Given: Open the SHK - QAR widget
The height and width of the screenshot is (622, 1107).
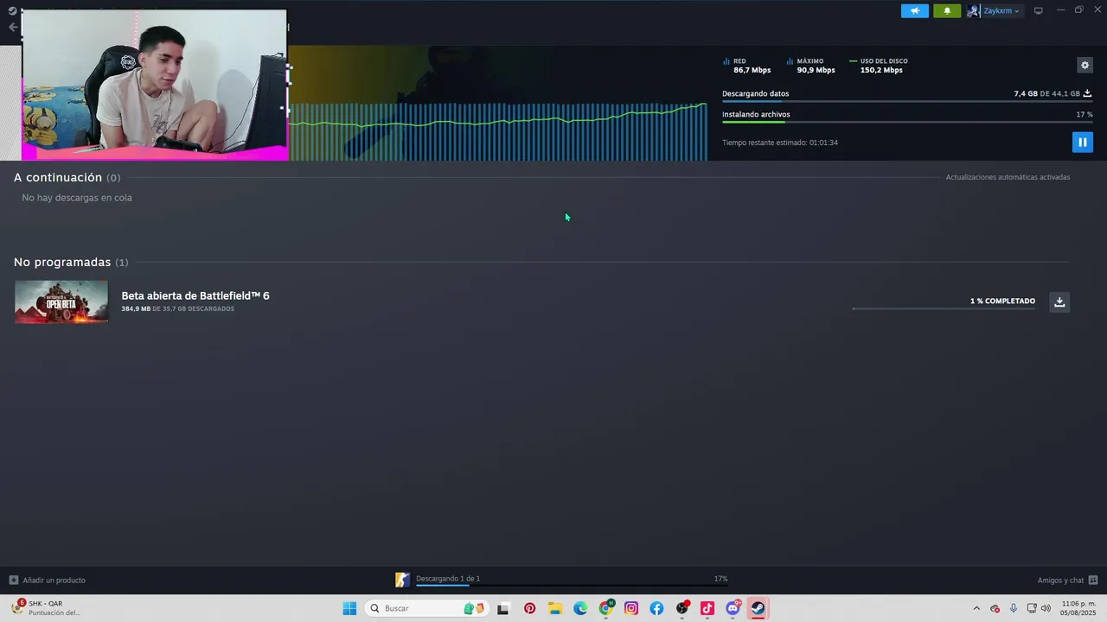Looking at the screenshot, I should pyautogui.click(x=46, y=608).
